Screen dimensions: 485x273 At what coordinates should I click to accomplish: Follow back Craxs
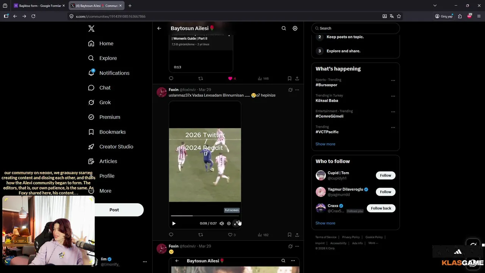[381, 208]
